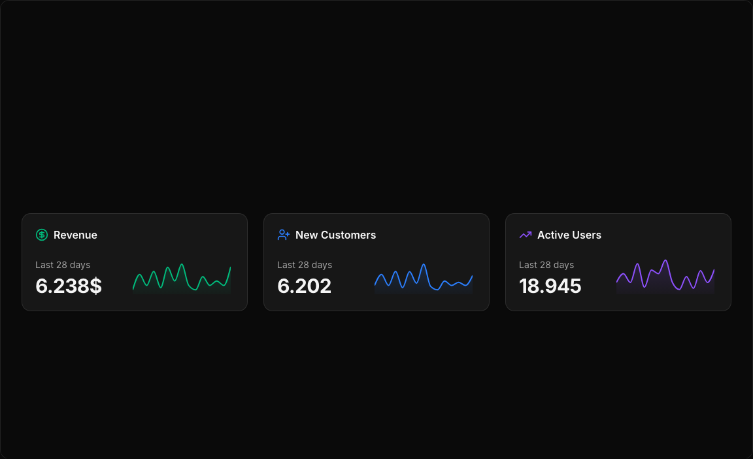Click "Last 28 days" under Active Users
Image resolution: width=753 pixels, height=459 pixels.
(546, 265)
